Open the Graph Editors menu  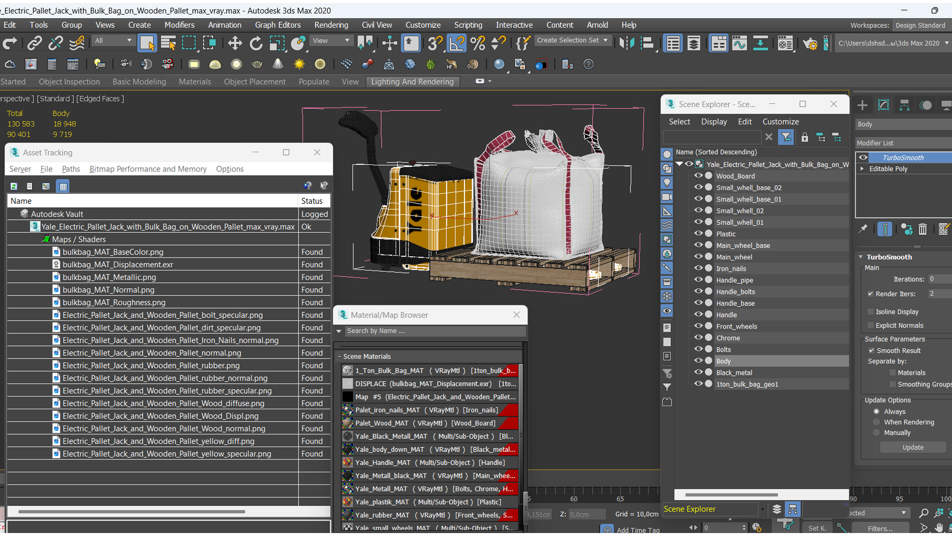(278, 25)
